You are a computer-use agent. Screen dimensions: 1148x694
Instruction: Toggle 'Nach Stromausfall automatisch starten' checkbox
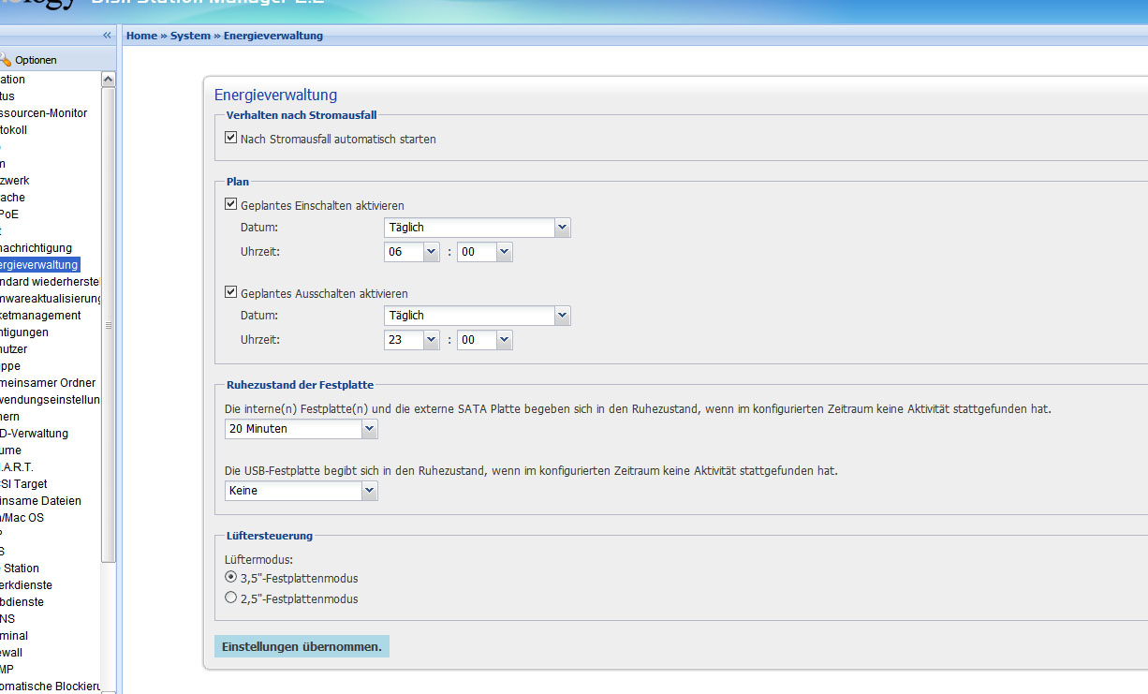coord(231,138)
